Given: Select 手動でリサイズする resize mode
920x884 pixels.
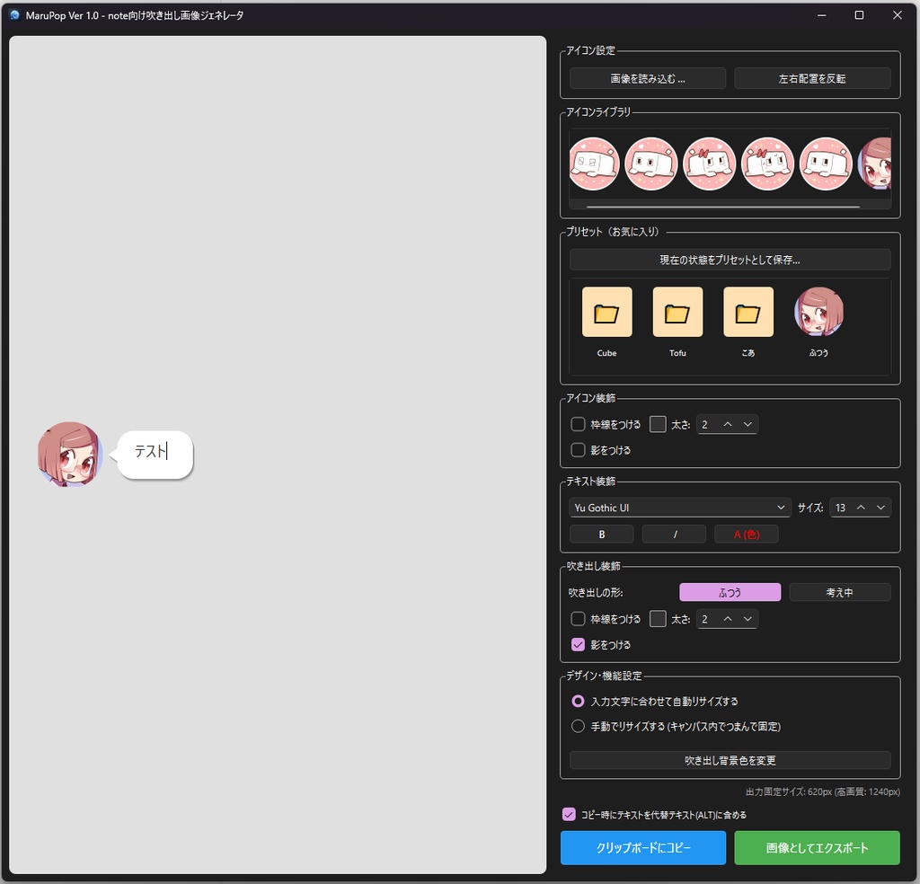Looking at the screenshot, I should 578,726.
